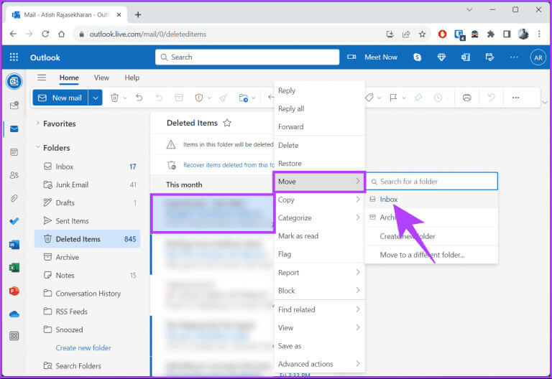Screen dimensions: 552x379
Task: Open the Sent Items folder
Action: pos(87,221)
